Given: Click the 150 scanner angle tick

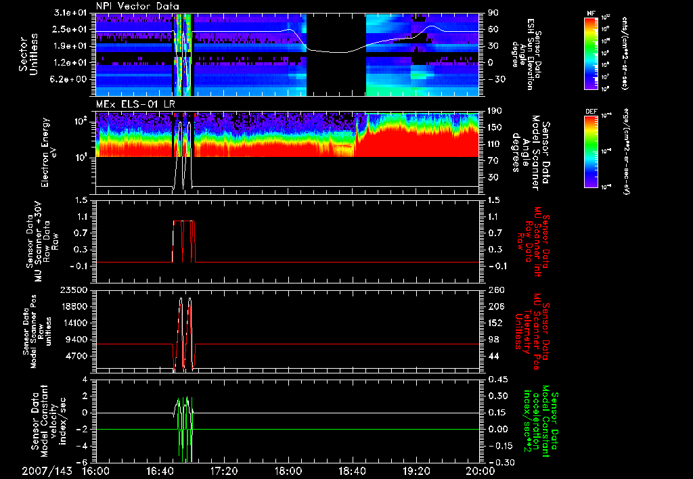Looking at the screenshot, I should pos(495,128).
